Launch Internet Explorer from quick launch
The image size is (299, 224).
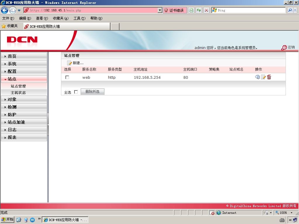coord(19,220)
